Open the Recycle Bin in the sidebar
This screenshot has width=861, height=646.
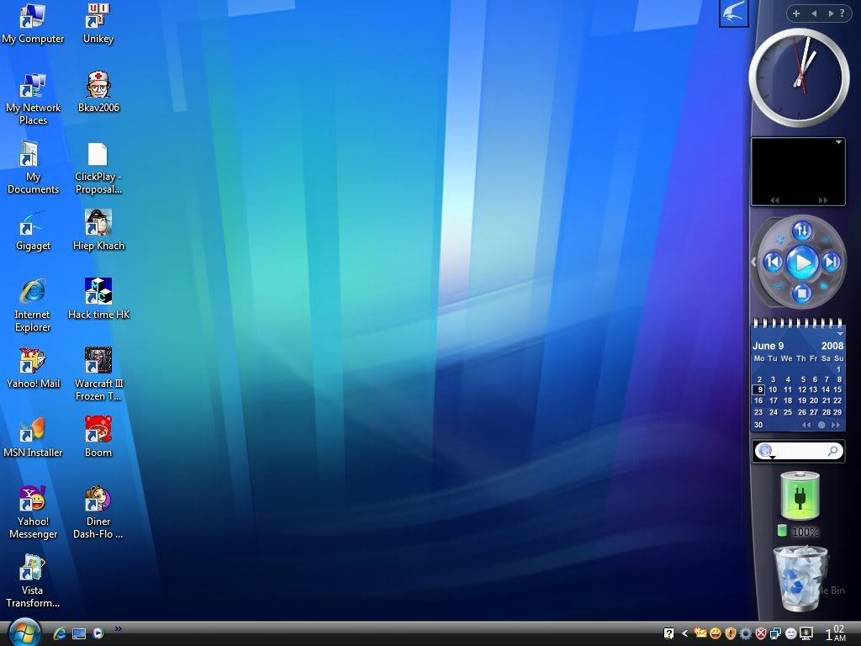coord(801,579)
